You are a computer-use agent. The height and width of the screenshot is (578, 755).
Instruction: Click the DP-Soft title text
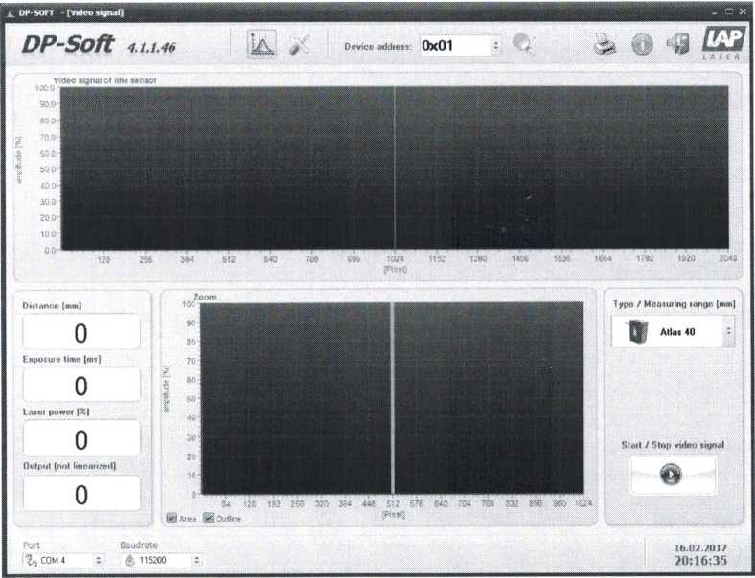point(68,45)
